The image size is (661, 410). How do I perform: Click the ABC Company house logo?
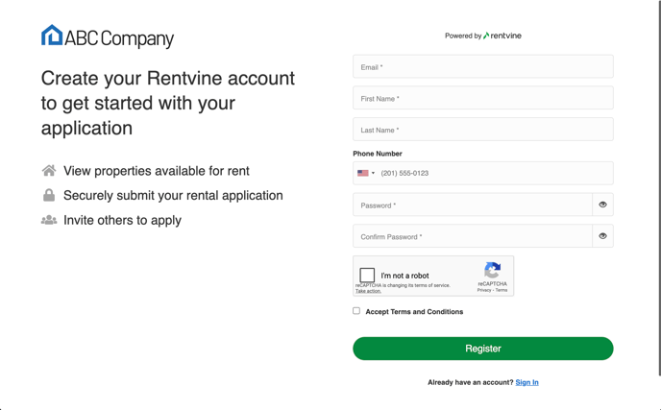point(52,36)
